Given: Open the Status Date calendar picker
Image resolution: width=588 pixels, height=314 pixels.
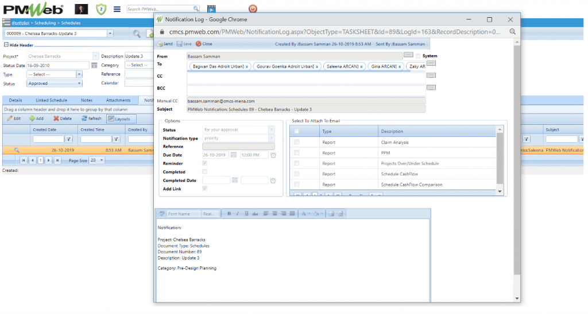Looking at the screenshot, I should (x=94, y=65).
